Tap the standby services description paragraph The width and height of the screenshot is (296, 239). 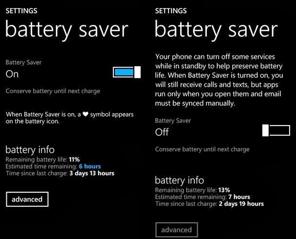tap(219, 80)
